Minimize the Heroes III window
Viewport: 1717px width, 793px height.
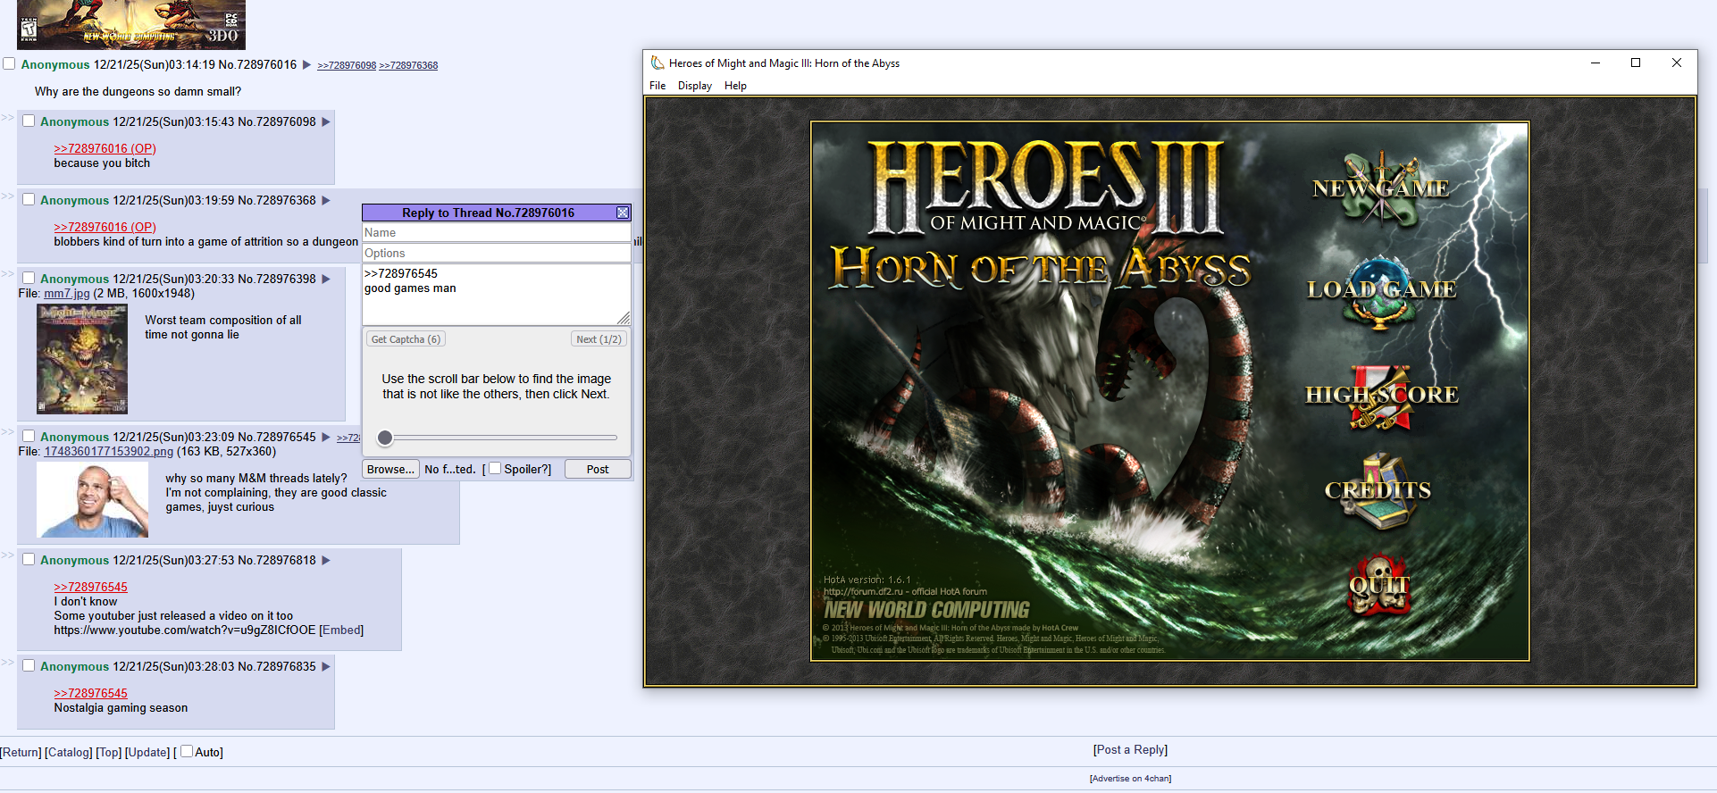(x=1595, y=63)
